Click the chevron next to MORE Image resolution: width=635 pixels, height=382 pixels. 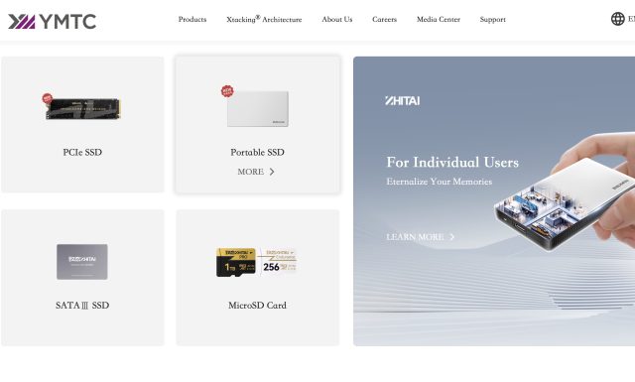pyautogui.click(x=272, y=172)
